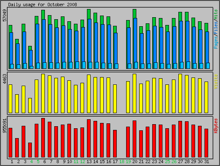Click the yellow Visits bar for day 6

(x=43, y=93)
